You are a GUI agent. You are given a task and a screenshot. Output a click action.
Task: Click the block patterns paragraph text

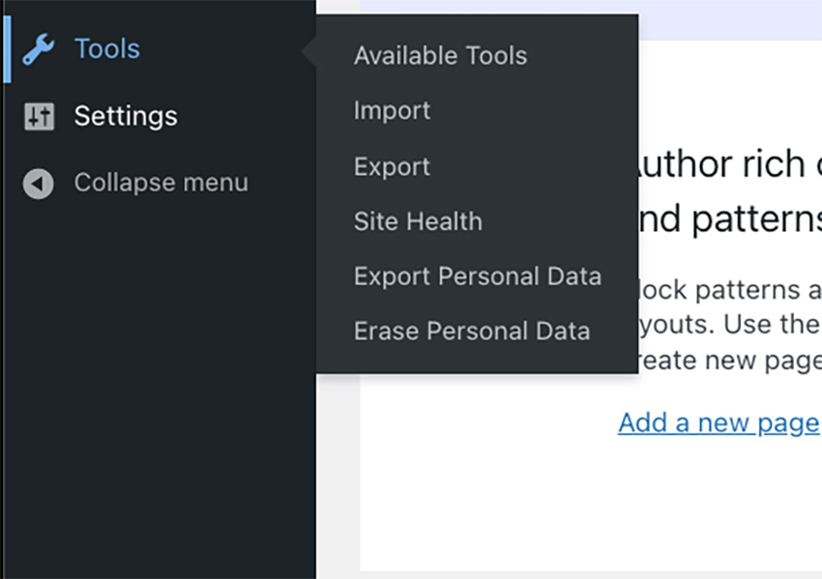(730, 325)
